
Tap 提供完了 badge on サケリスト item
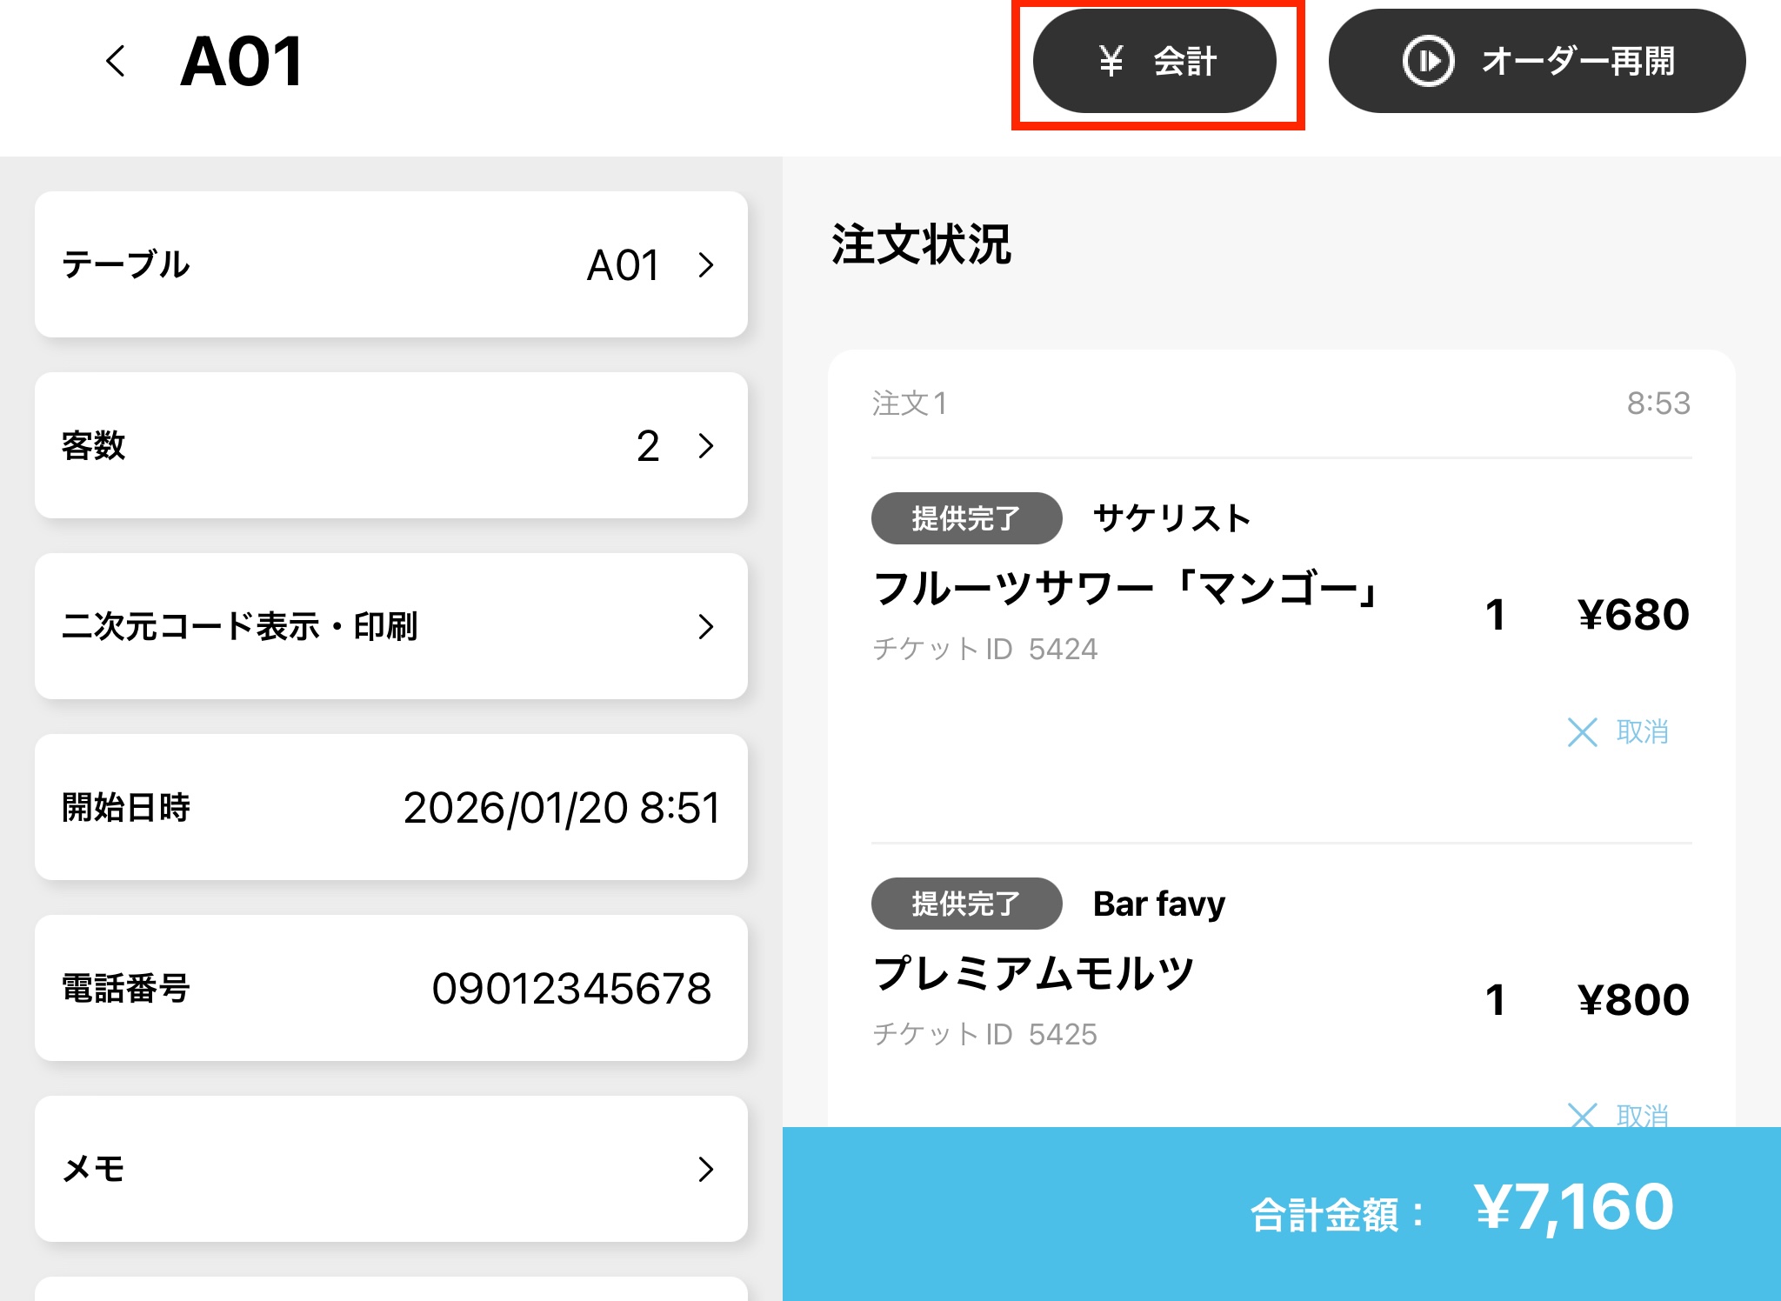(x=966, y=518)
